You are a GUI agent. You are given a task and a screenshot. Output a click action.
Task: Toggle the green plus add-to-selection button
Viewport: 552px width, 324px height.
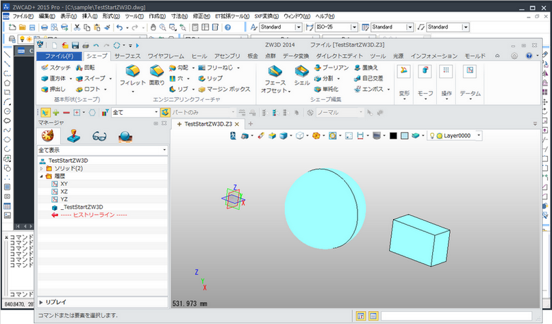click(55, 113)
